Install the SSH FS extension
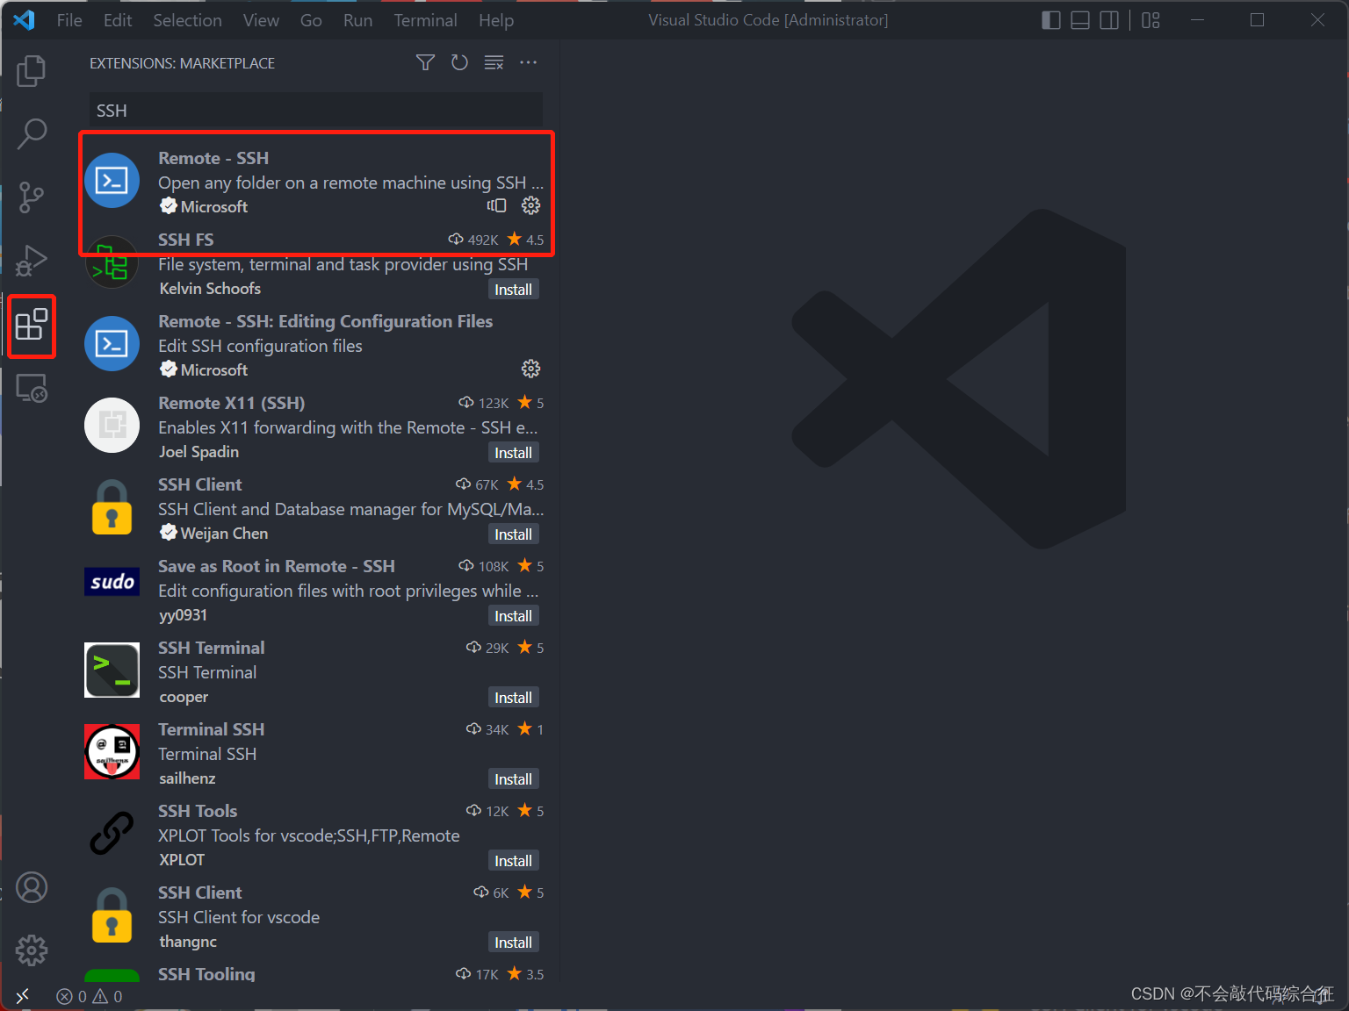This screenshot has width=1349, height=1011. (x=513, y=290)
